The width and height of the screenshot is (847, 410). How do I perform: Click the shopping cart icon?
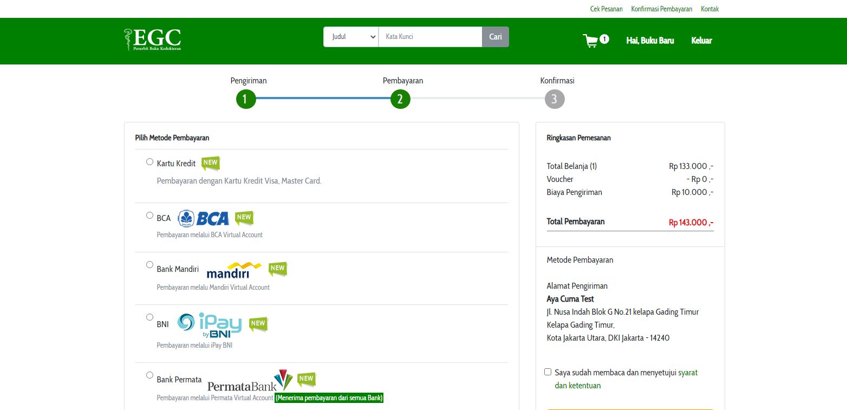590,41
